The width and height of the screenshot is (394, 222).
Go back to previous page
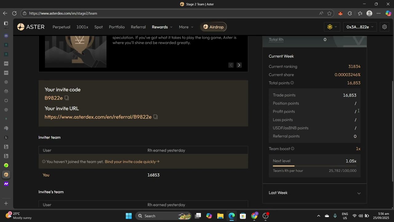tap(5, 13)
